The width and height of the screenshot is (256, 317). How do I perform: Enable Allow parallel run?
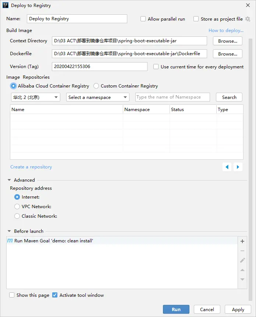tap(143, 19)
